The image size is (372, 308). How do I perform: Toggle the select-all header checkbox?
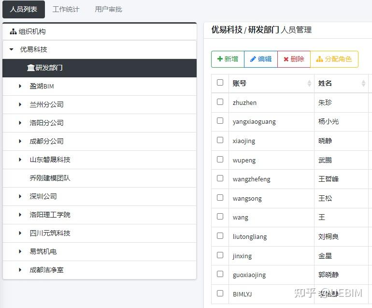pos(220,83)
